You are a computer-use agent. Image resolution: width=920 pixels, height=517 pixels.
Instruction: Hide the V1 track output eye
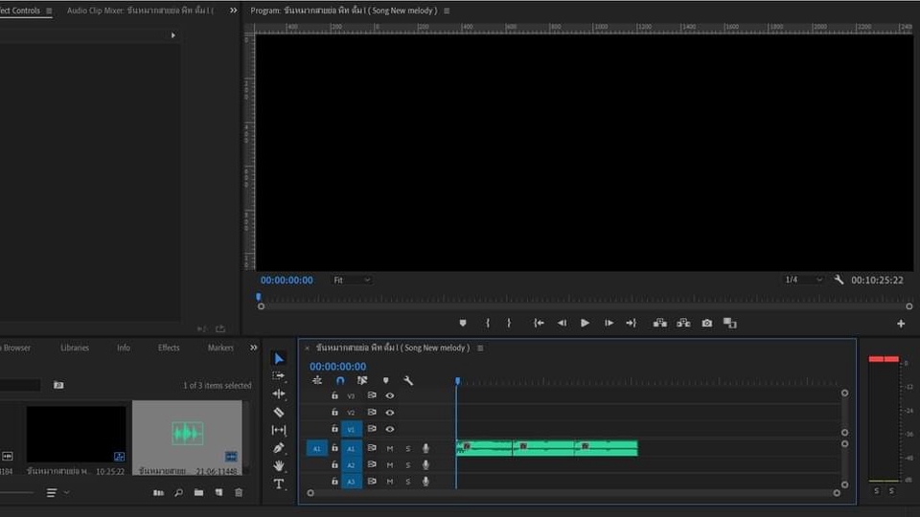point(390,429)
